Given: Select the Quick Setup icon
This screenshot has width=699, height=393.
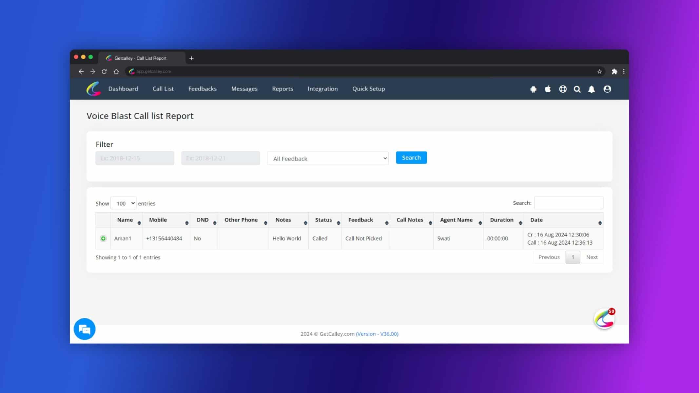Looking at the screenshot, I should 368,88.
